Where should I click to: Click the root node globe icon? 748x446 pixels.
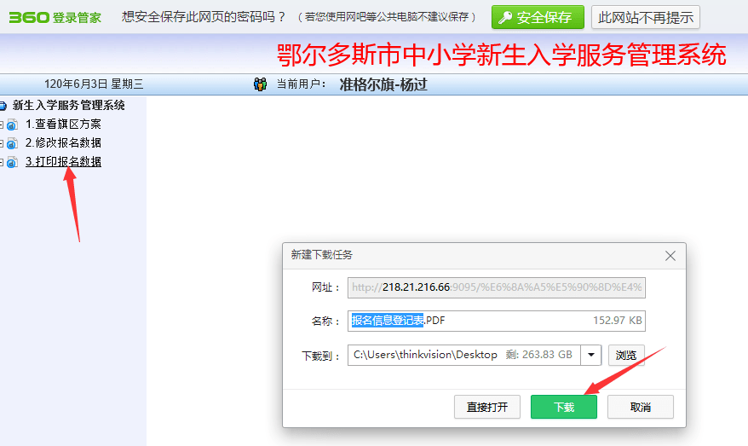tap(3, 106)
